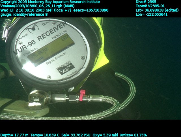Image resolution: width=181 pixels, height=137 pixels.
Task: Click the screw beside the On/Off label
Action: tap(54, 23)
